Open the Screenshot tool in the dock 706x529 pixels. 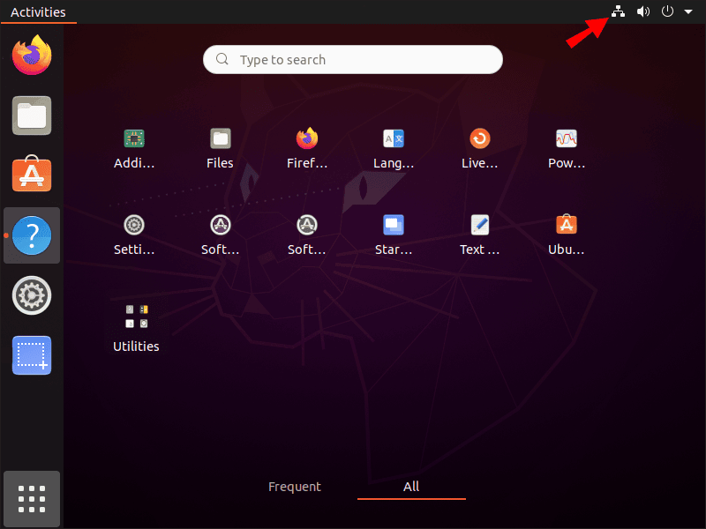coord(32,355)
